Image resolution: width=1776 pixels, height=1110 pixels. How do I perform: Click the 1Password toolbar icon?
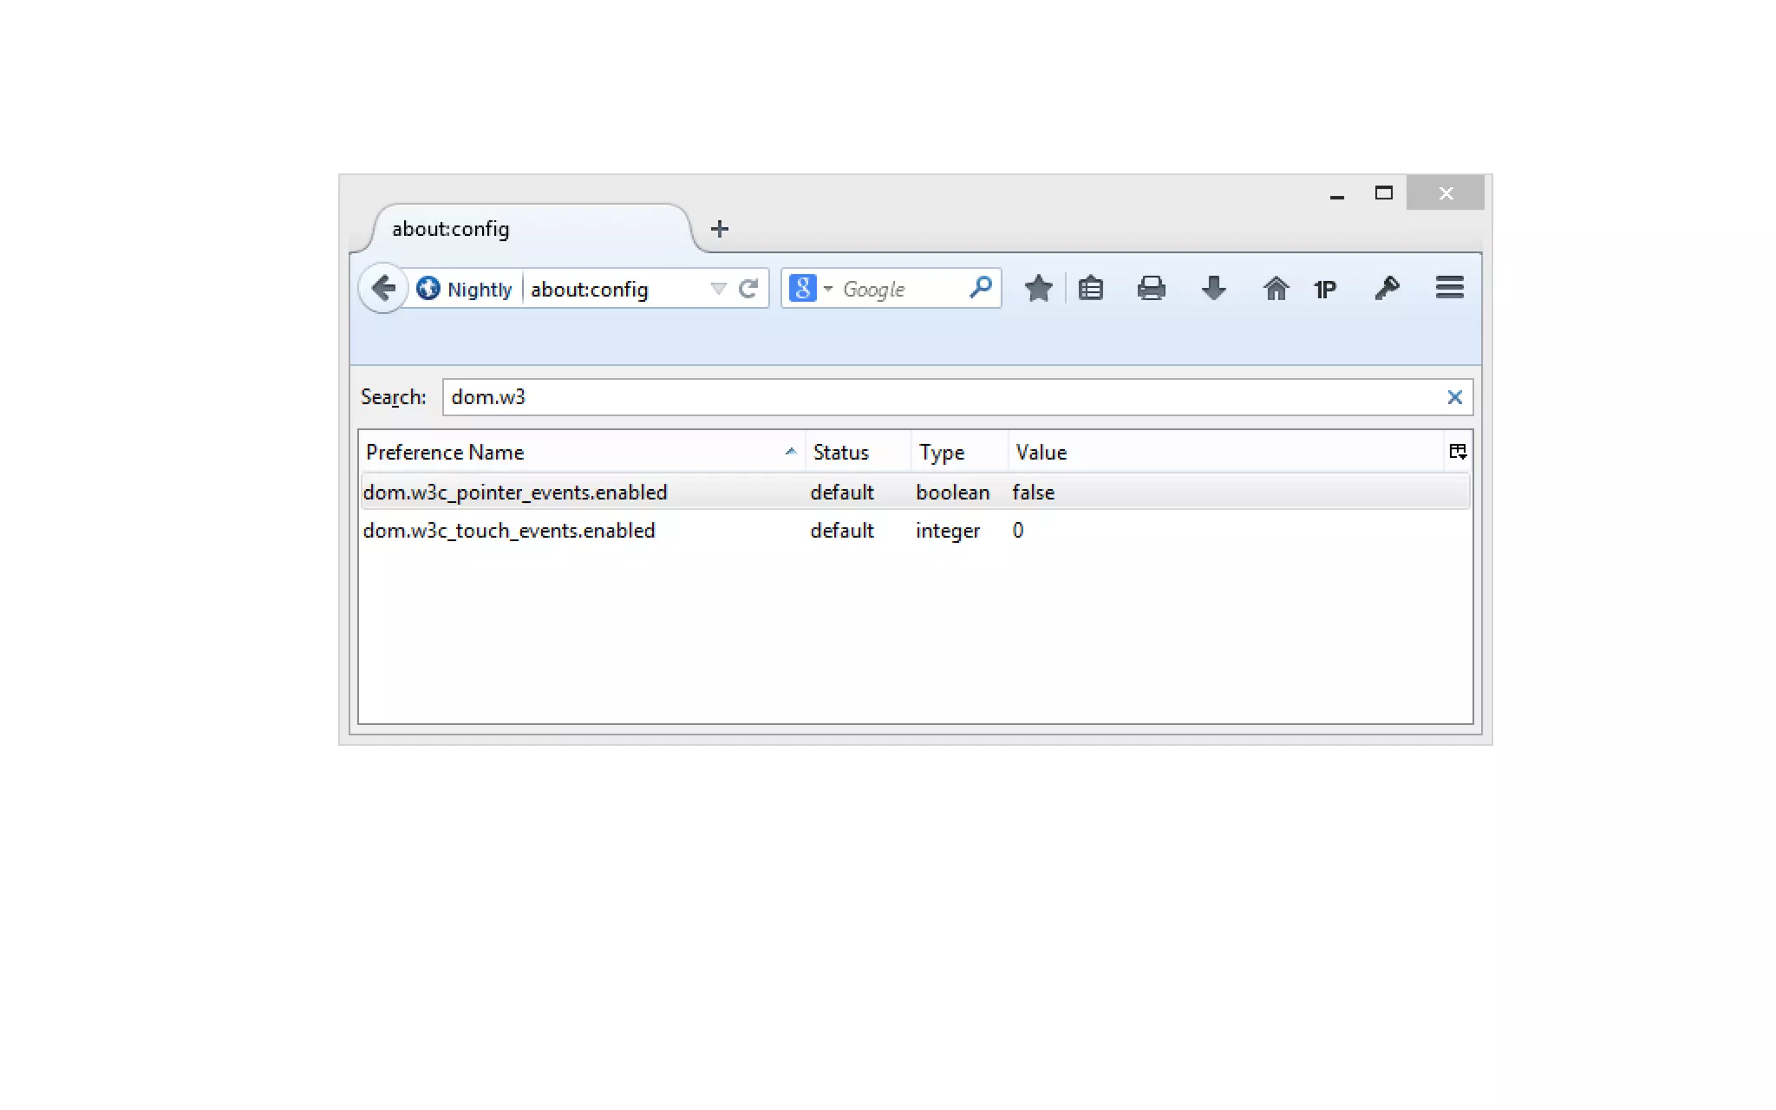[1324, 290]
